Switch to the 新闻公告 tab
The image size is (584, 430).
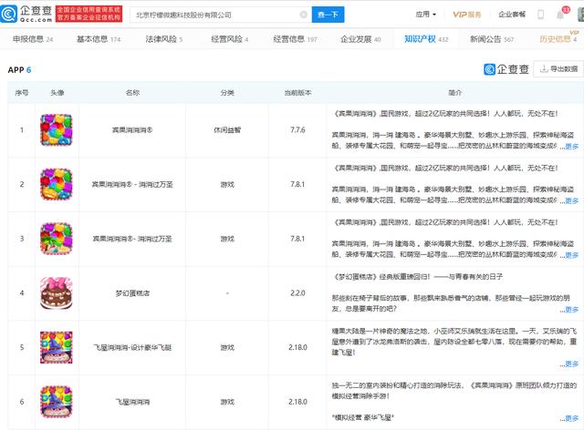click(x=492, y=39)
